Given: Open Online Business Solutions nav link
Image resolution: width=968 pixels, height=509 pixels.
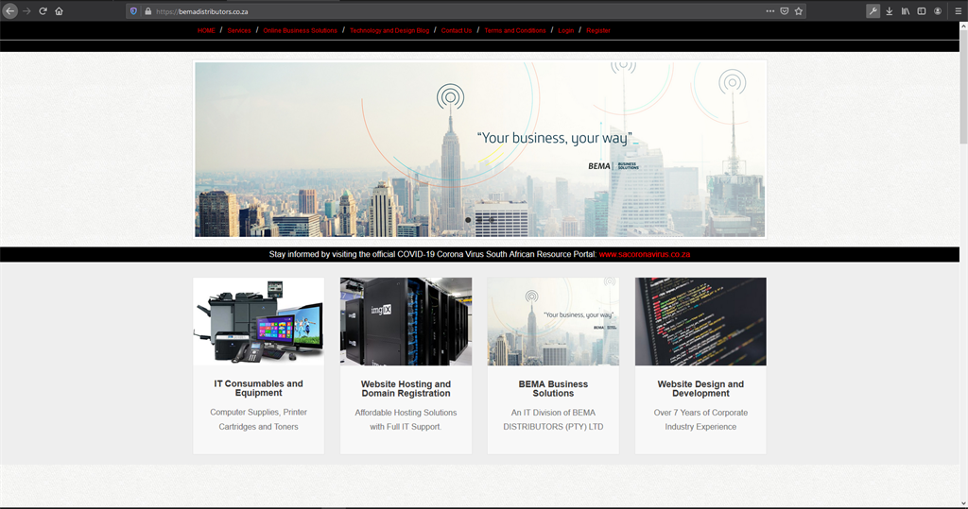Looking at the screenshot, I should click(x=300, y=30).
